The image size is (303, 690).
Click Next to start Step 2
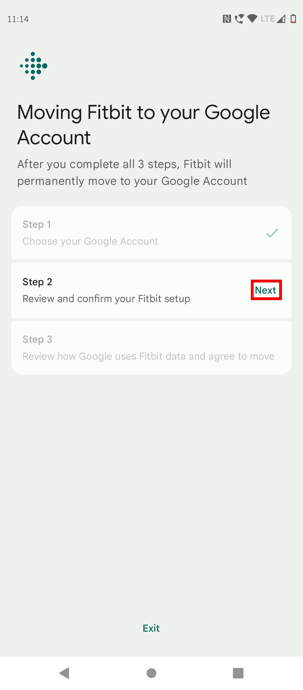tap(266, 290)
